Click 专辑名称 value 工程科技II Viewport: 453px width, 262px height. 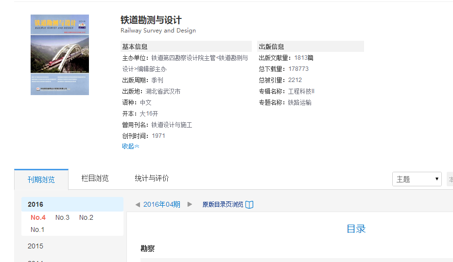(x=301, y=91)
